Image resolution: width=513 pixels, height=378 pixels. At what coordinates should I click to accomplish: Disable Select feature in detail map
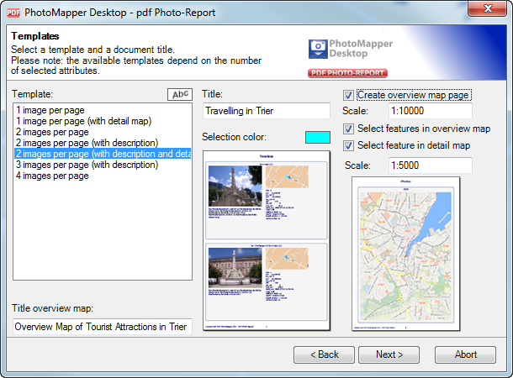pos(349,145)
